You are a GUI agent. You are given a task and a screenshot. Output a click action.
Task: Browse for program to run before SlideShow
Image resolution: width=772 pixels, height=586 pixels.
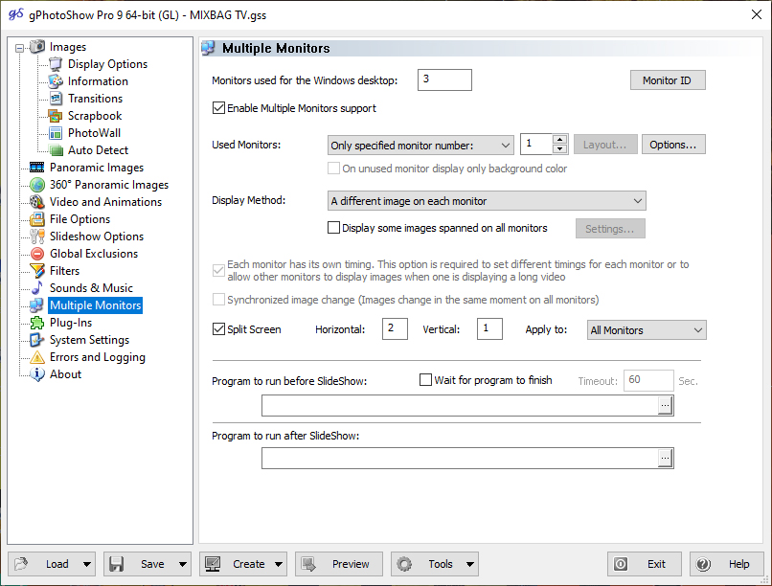pyautogui.click(x=665, y=405)
